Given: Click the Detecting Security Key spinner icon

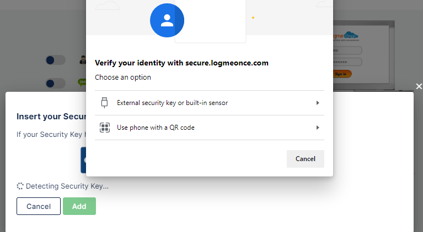Looking at the screenshot, I should (x=20, y=186).
